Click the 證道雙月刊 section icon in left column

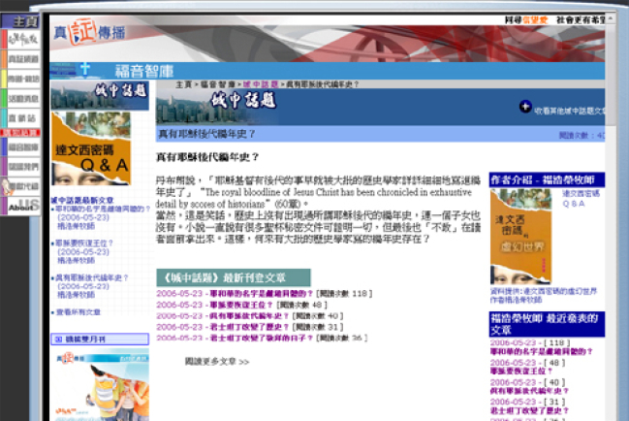coord(58,340)
